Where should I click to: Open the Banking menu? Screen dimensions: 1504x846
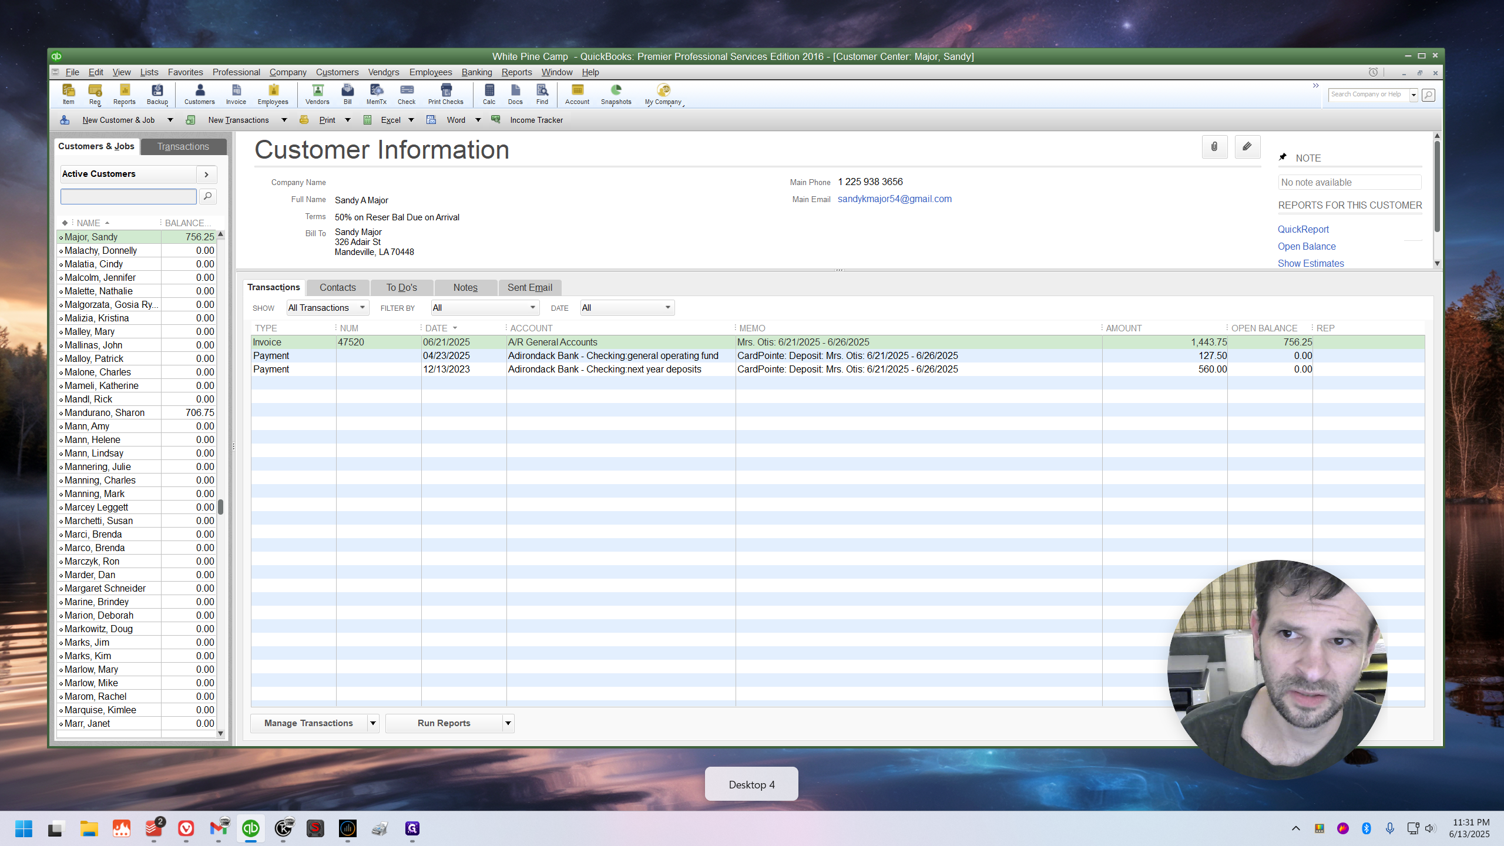pos(476,72)
